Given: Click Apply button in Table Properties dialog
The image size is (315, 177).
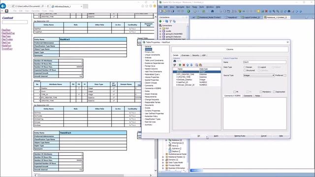Looking at the screenshot, I should [216, 136].
